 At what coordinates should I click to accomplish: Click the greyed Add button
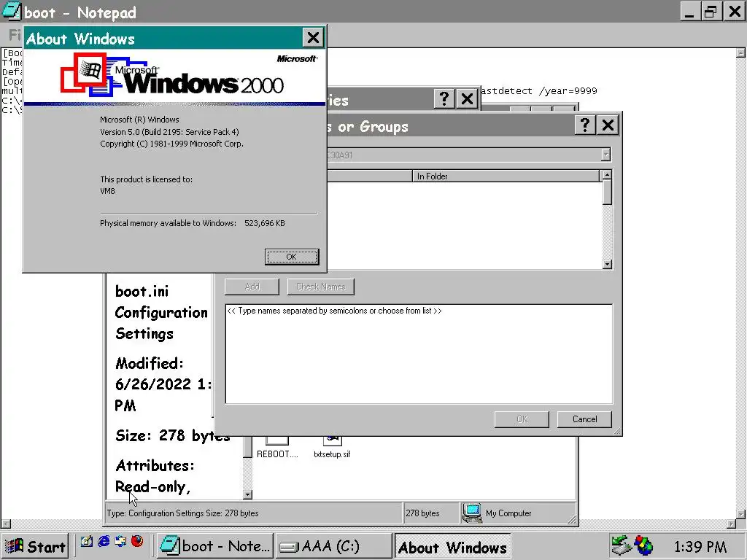pos(252,287)
